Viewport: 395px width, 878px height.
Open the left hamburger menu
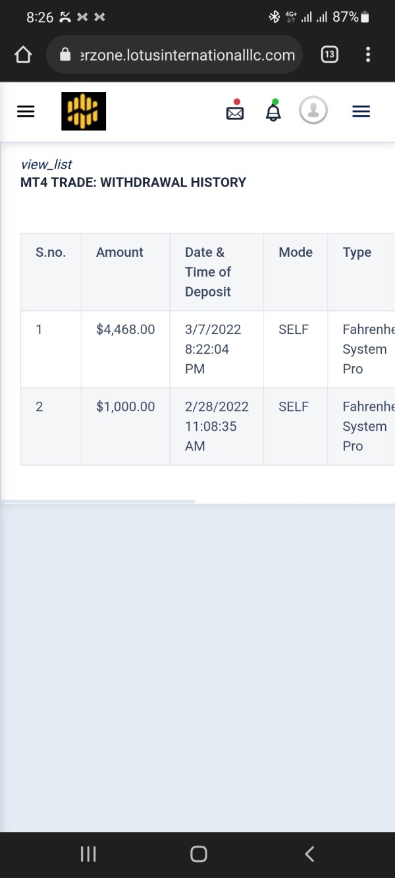click(26, 112)
